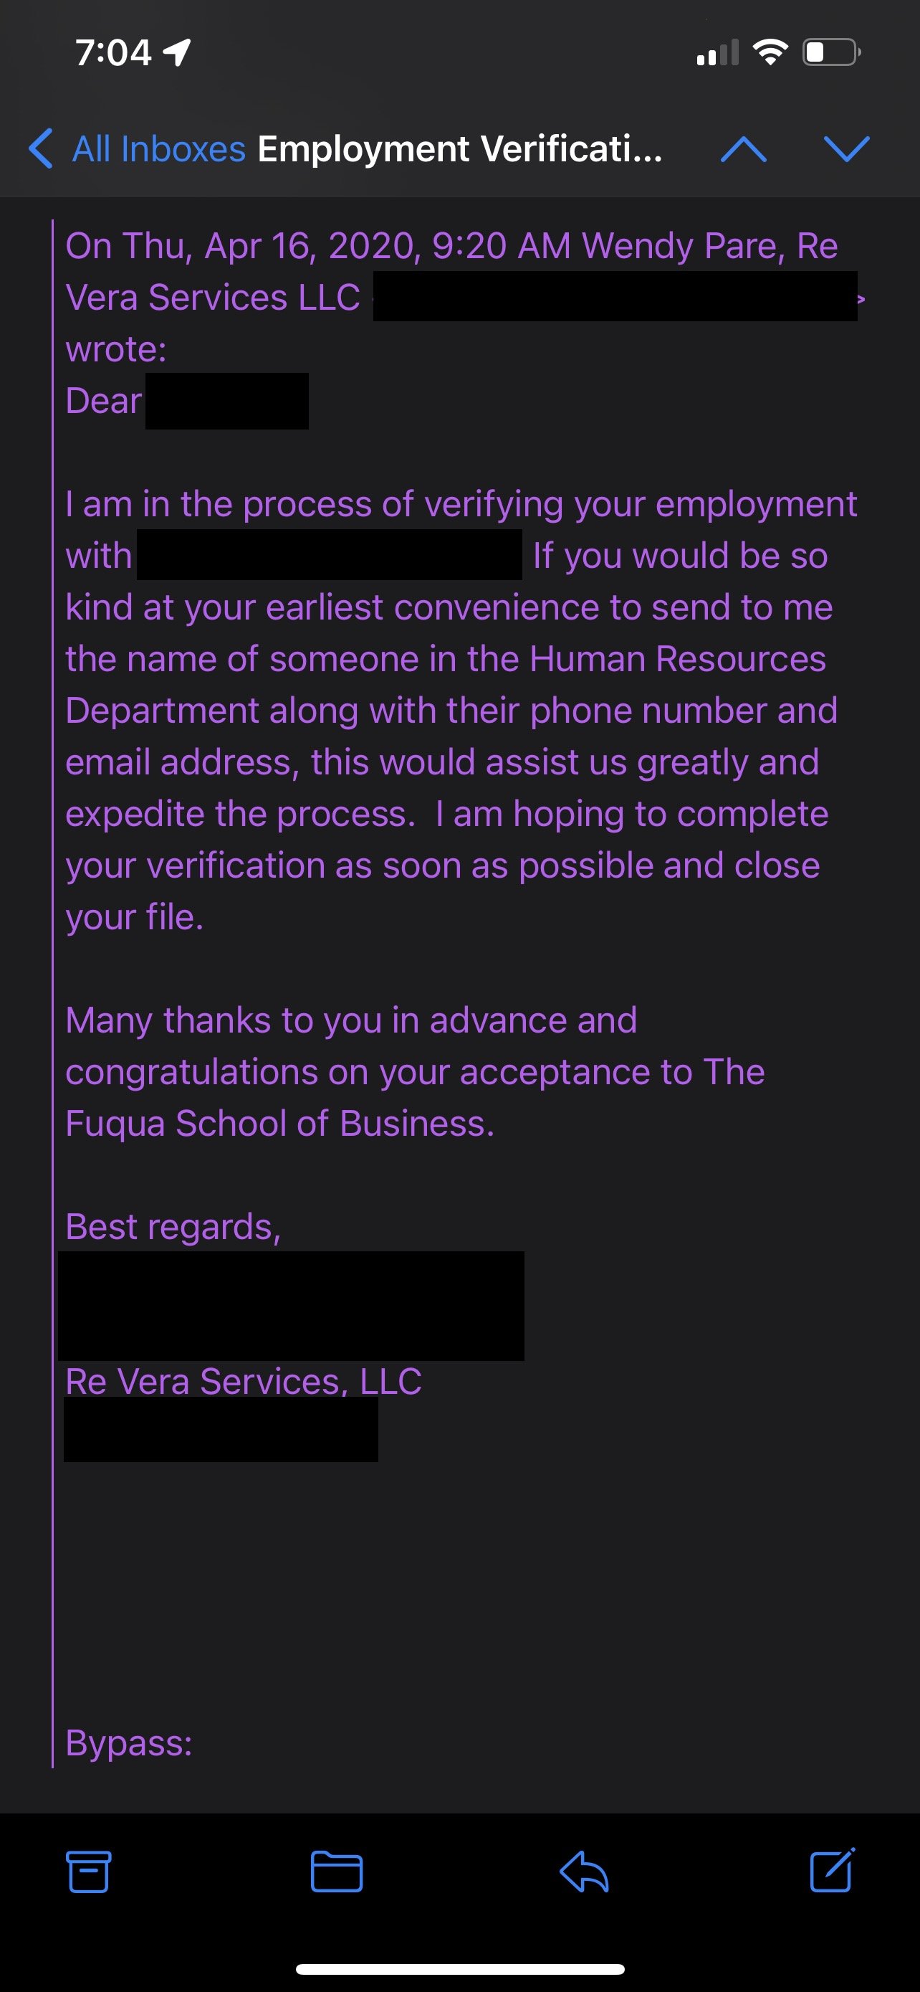Tap the 7:04 clock in status bar
Screen dimensions: 920x1992
(x=113, y=52)
